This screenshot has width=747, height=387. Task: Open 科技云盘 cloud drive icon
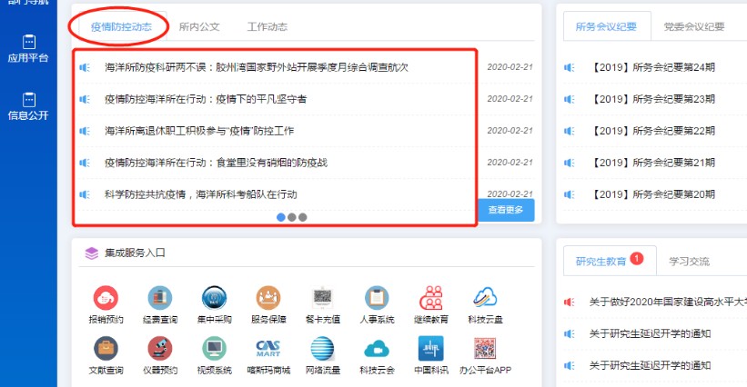tap(484, 299)
